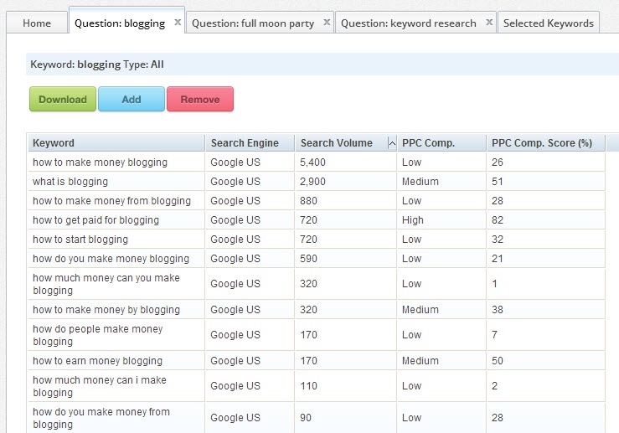Click the High PPC Comp. cell
Viewport: 619px width, 433px height.
point(441,220)
